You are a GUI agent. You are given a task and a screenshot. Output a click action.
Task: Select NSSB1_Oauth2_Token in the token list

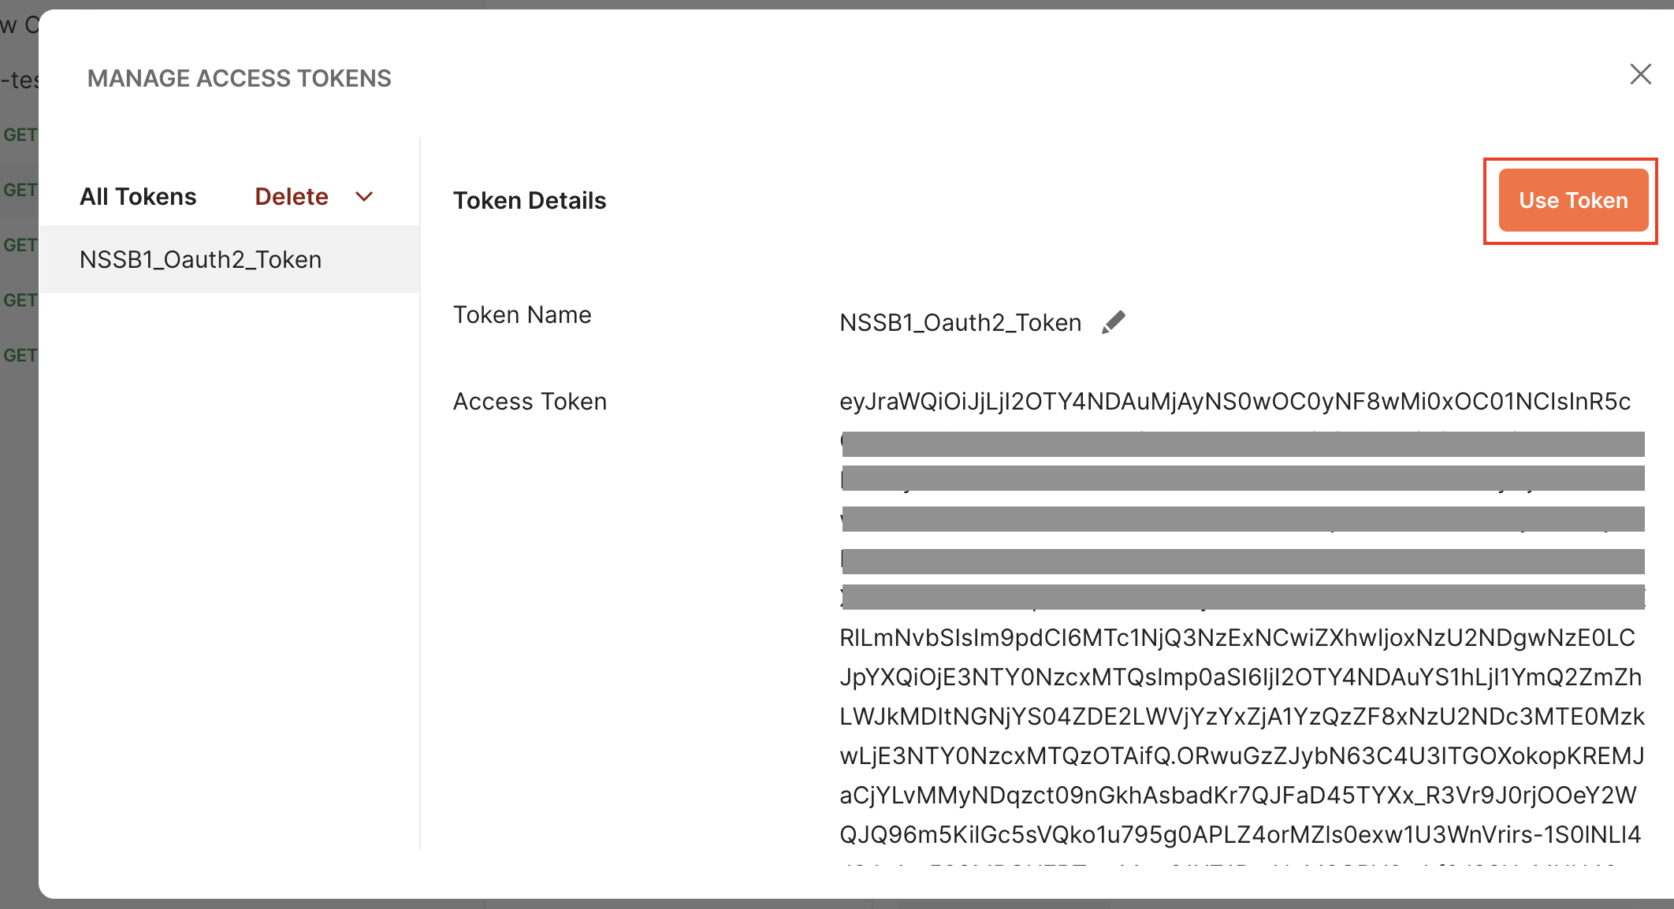[x=200, y=259]
